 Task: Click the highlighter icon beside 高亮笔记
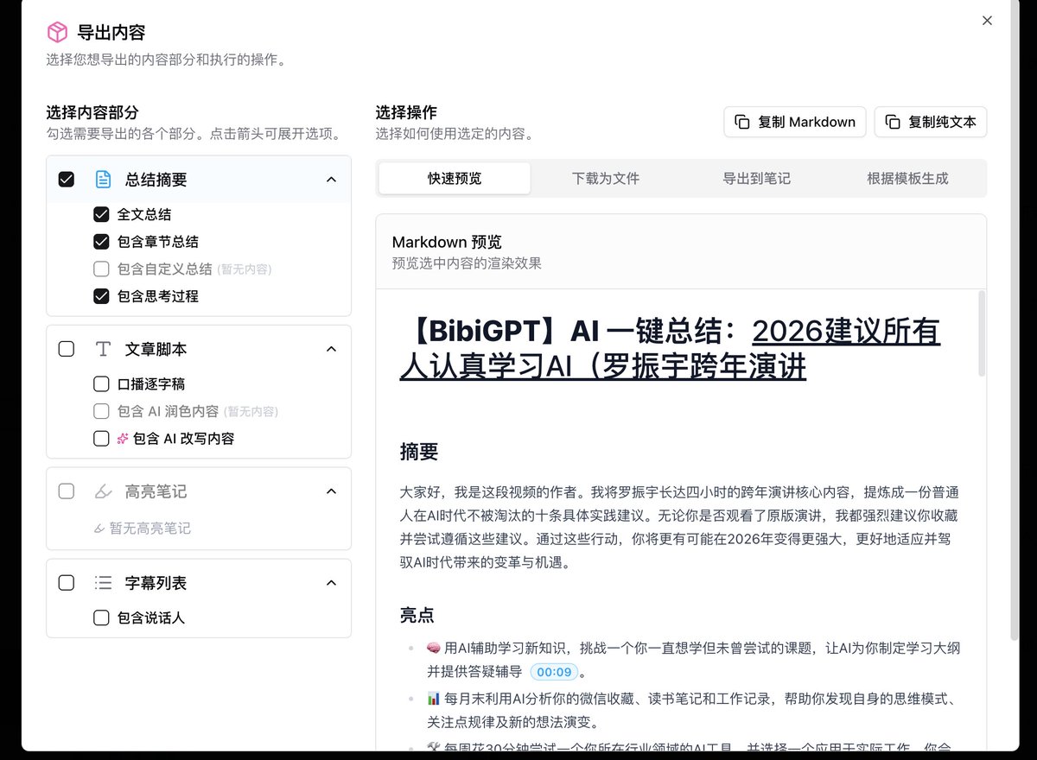click(x=103, y=491)
